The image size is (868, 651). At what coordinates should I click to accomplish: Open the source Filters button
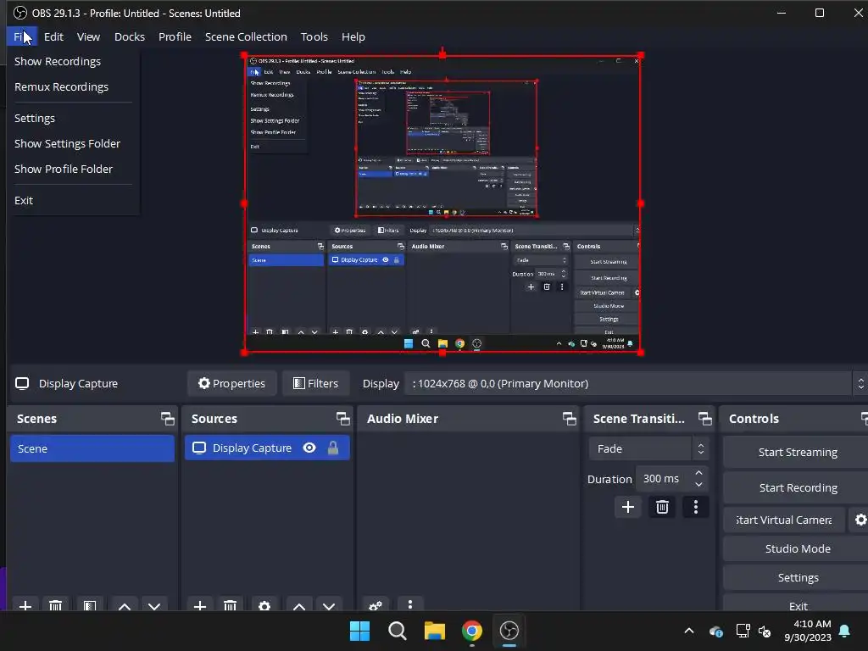[x=315, y=383]
